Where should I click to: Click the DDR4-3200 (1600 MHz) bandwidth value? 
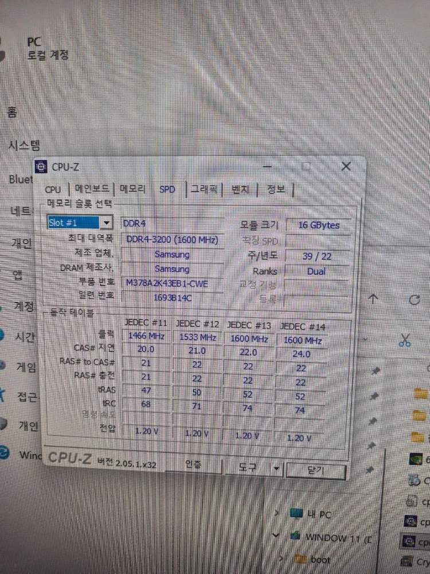point(172,240)
